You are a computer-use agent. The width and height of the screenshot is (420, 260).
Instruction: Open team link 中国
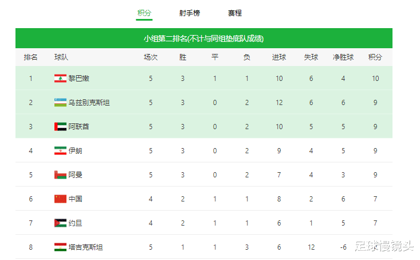click(75, 199)
